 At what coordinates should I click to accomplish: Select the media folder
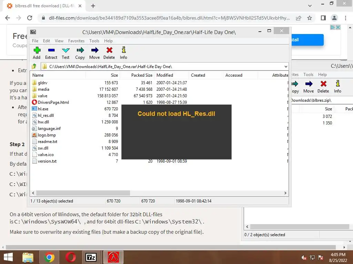click(43, 89)
